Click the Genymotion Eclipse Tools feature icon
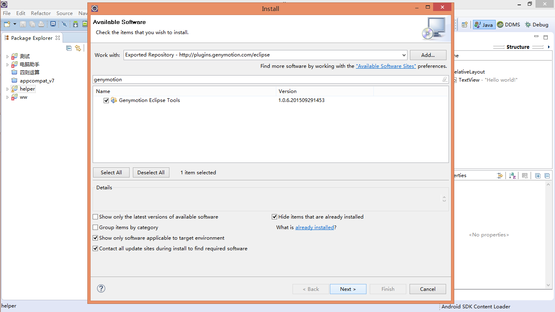555x312 pixels. pyautogui.click(x=114, y=100)
